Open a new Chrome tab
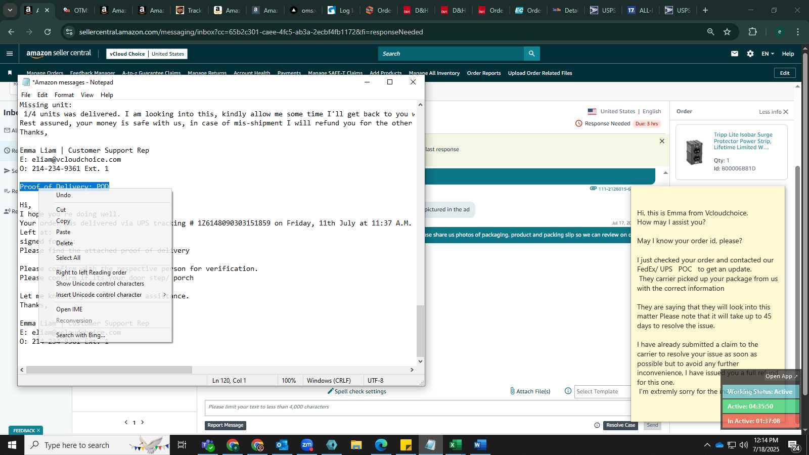The image size is (809, 455). [x=705, y=10]
